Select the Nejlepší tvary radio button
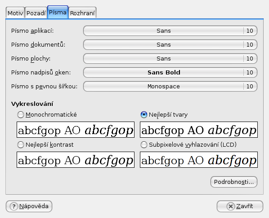This screenshot has width=269, height=218. (144, 115)
